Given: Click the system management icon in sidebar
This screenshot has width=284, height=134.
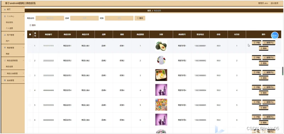Looking at the screenshot, I should [5, 80].
